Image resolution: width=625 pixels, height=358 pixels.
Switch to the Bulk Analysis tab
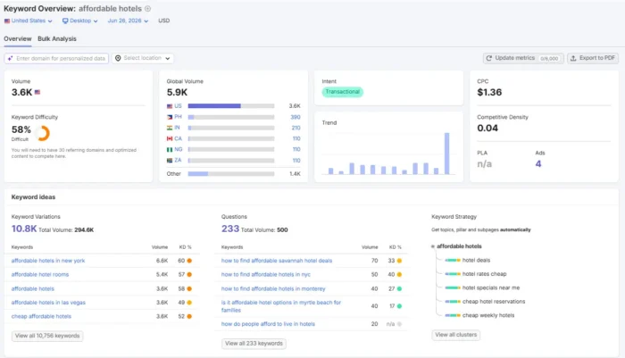click(x=57, y=38)
